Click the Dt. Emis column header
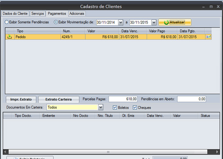This screenshot has height=159, width=223. click(x=132, y=116)
